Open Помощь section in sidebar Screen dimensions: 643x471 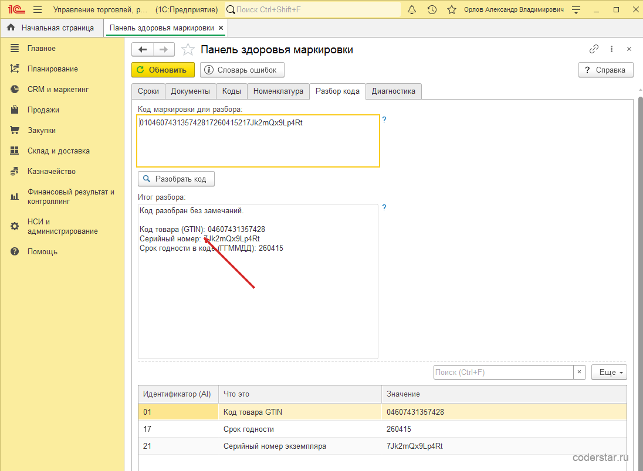click(62, 251)
